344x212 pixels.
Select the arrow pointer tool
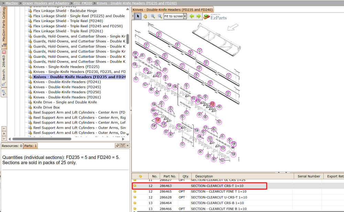138,16
